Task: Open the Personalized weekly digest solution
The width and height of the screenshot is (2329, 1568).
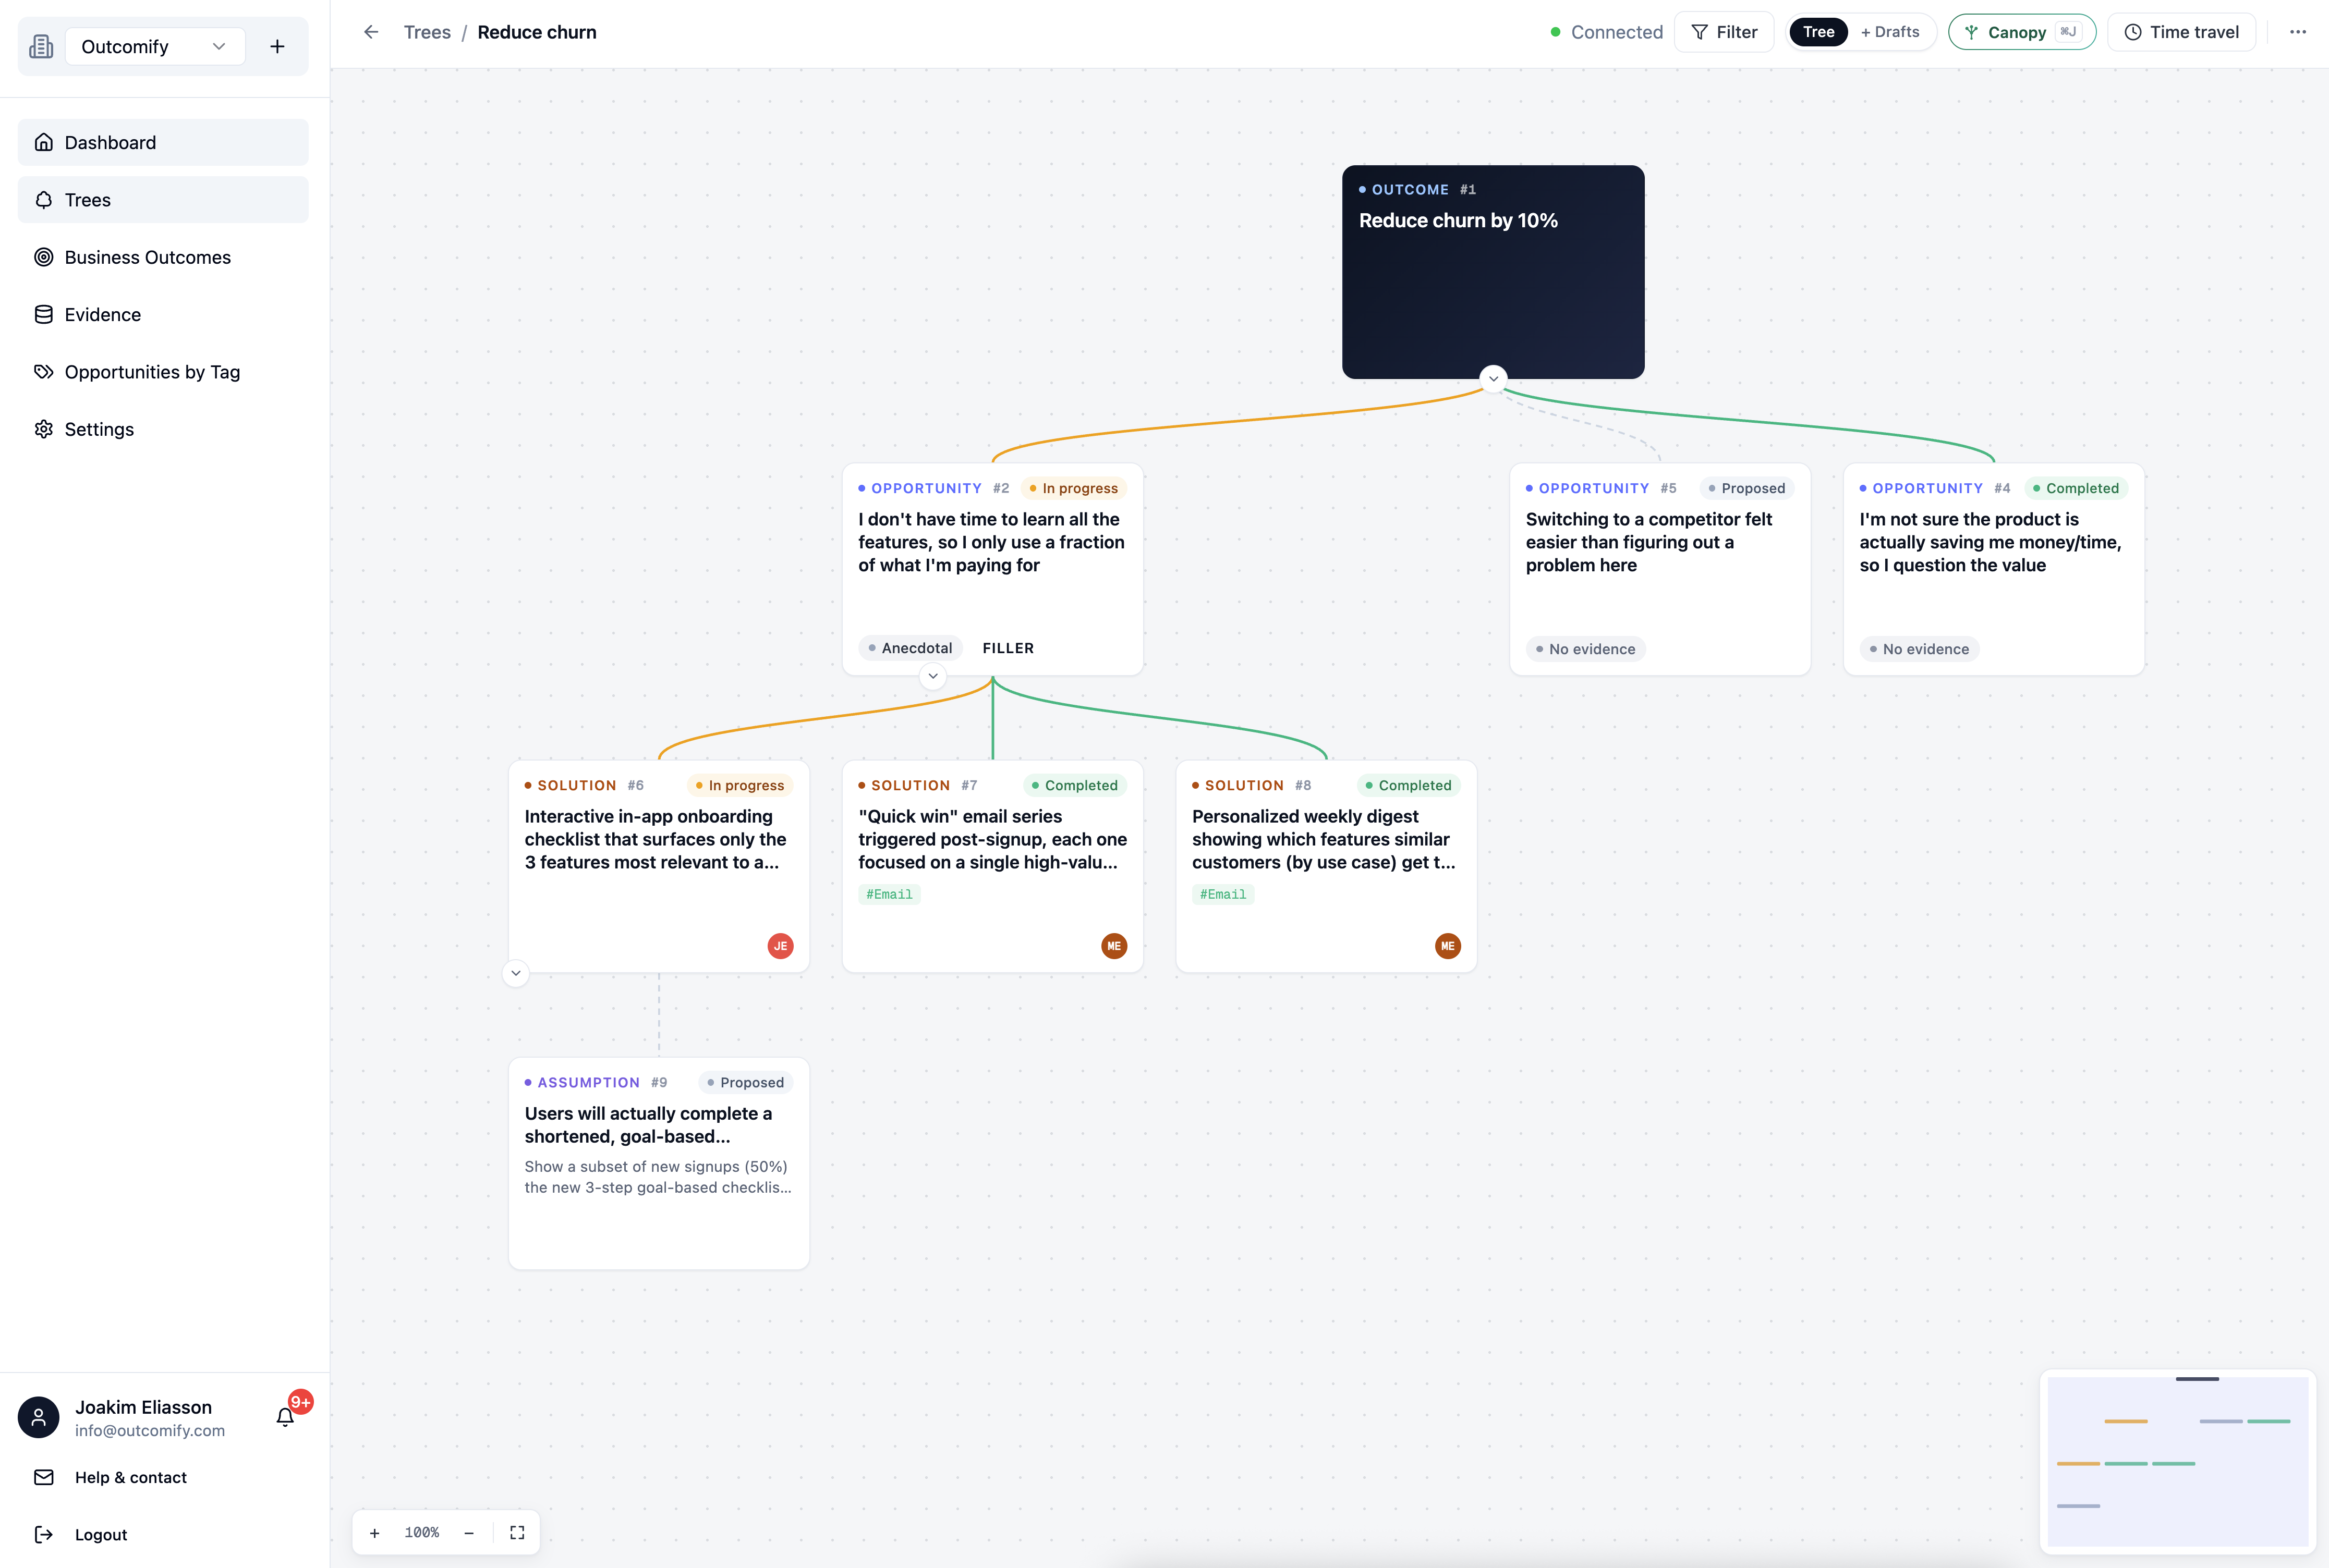Action: 1326,865
